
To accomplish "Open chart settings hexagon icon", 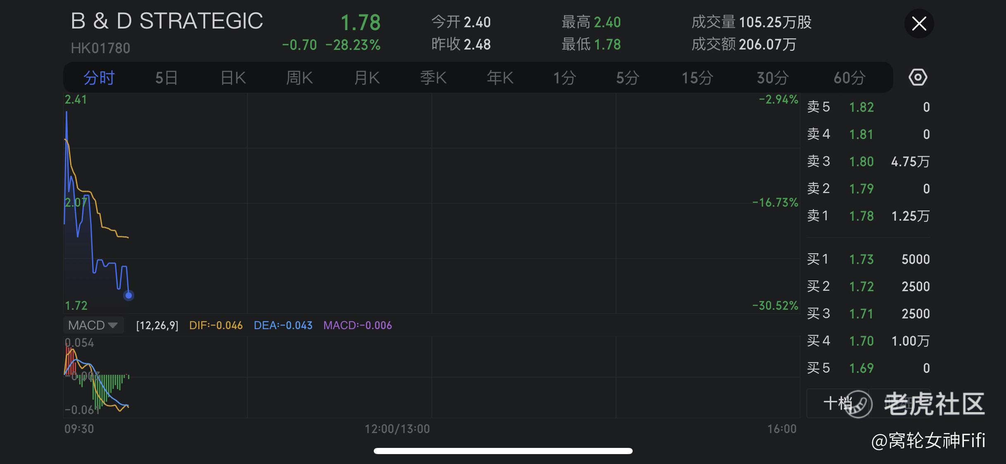I will [x=918, y=78].
